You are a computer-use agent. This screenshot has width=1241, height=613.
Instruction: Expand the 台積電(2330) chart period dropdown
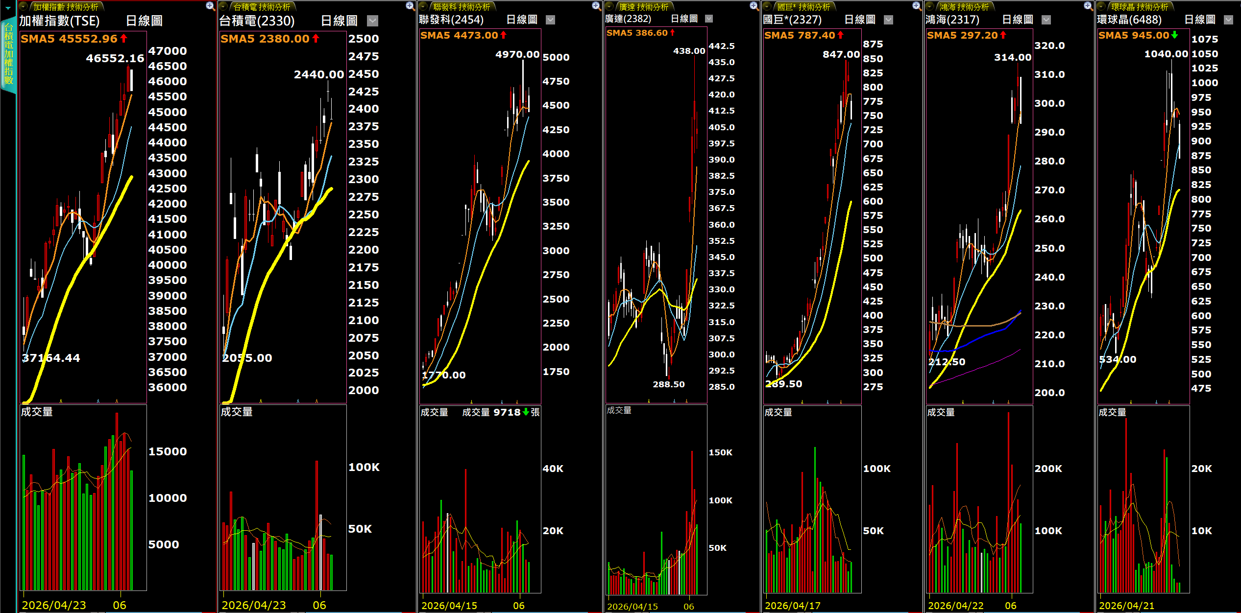(x=372, y=21)
